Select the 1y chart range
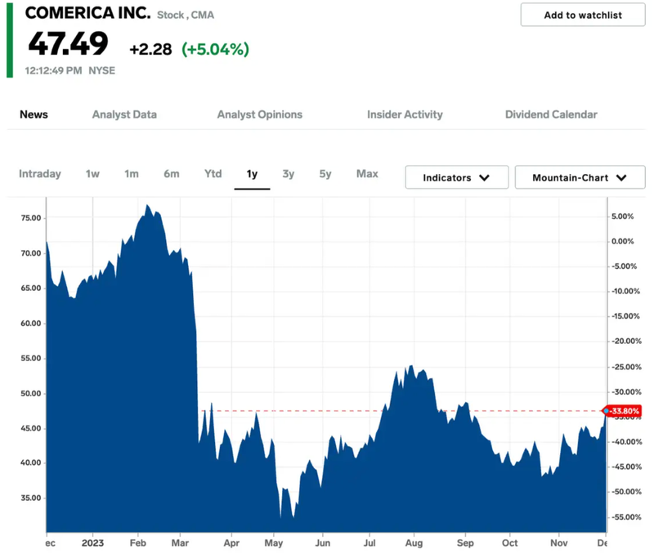The width and height of the screenshot is (654, 554). [252, 174]
